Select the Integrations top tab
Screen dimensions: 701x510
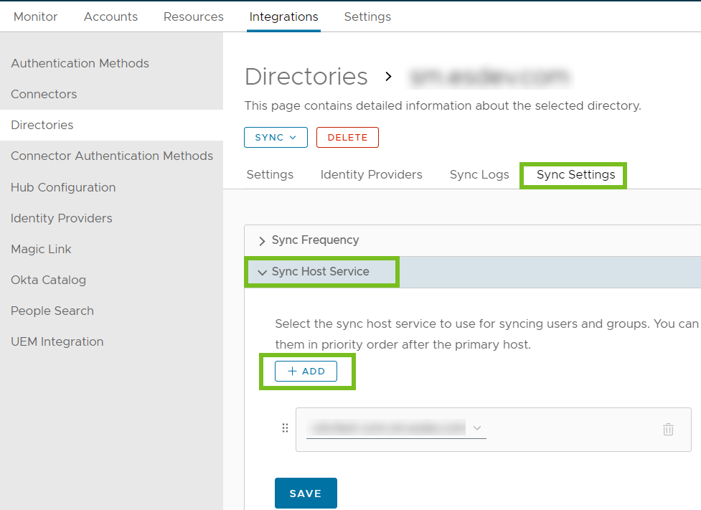(284, 16)
